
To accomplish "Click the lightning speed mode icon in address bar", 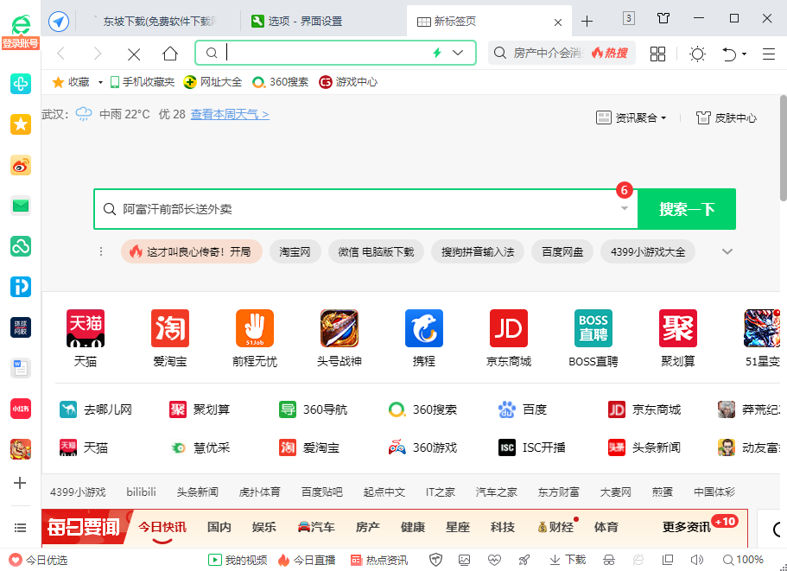I will (x=437, y=53).
